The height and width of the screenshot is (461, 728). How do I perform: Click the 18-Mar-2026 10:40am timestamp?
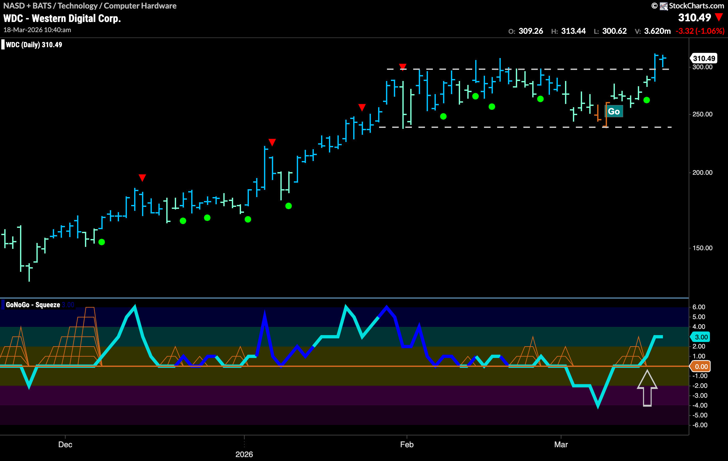click(x=37, y=30)
